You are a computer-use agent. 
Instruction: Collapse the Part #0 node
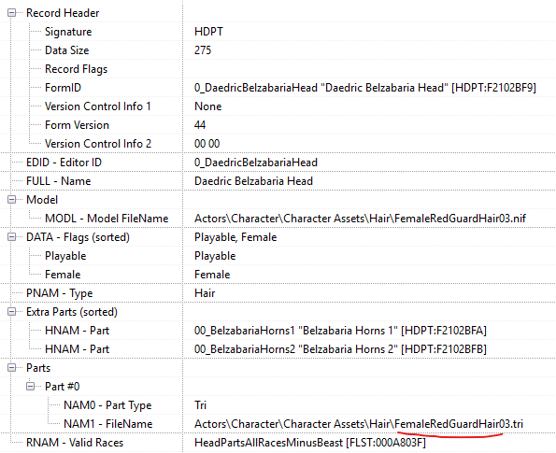(31, 387)
